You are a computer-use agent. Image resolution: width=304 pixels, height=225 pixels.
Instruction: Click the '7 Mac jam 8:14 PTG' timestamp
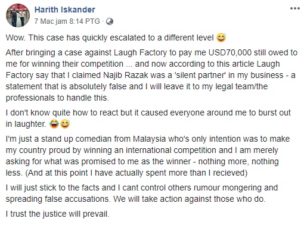(67, 21)
